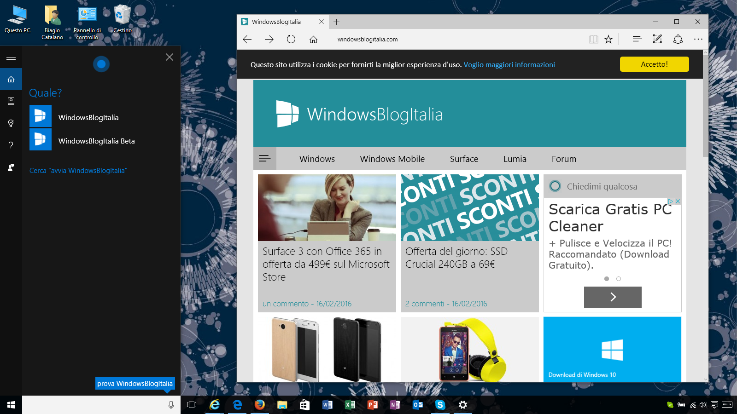Click Edge forward arrow button
Image resolution: width=737 pixels, height=414 pixels.
(269, 40)
